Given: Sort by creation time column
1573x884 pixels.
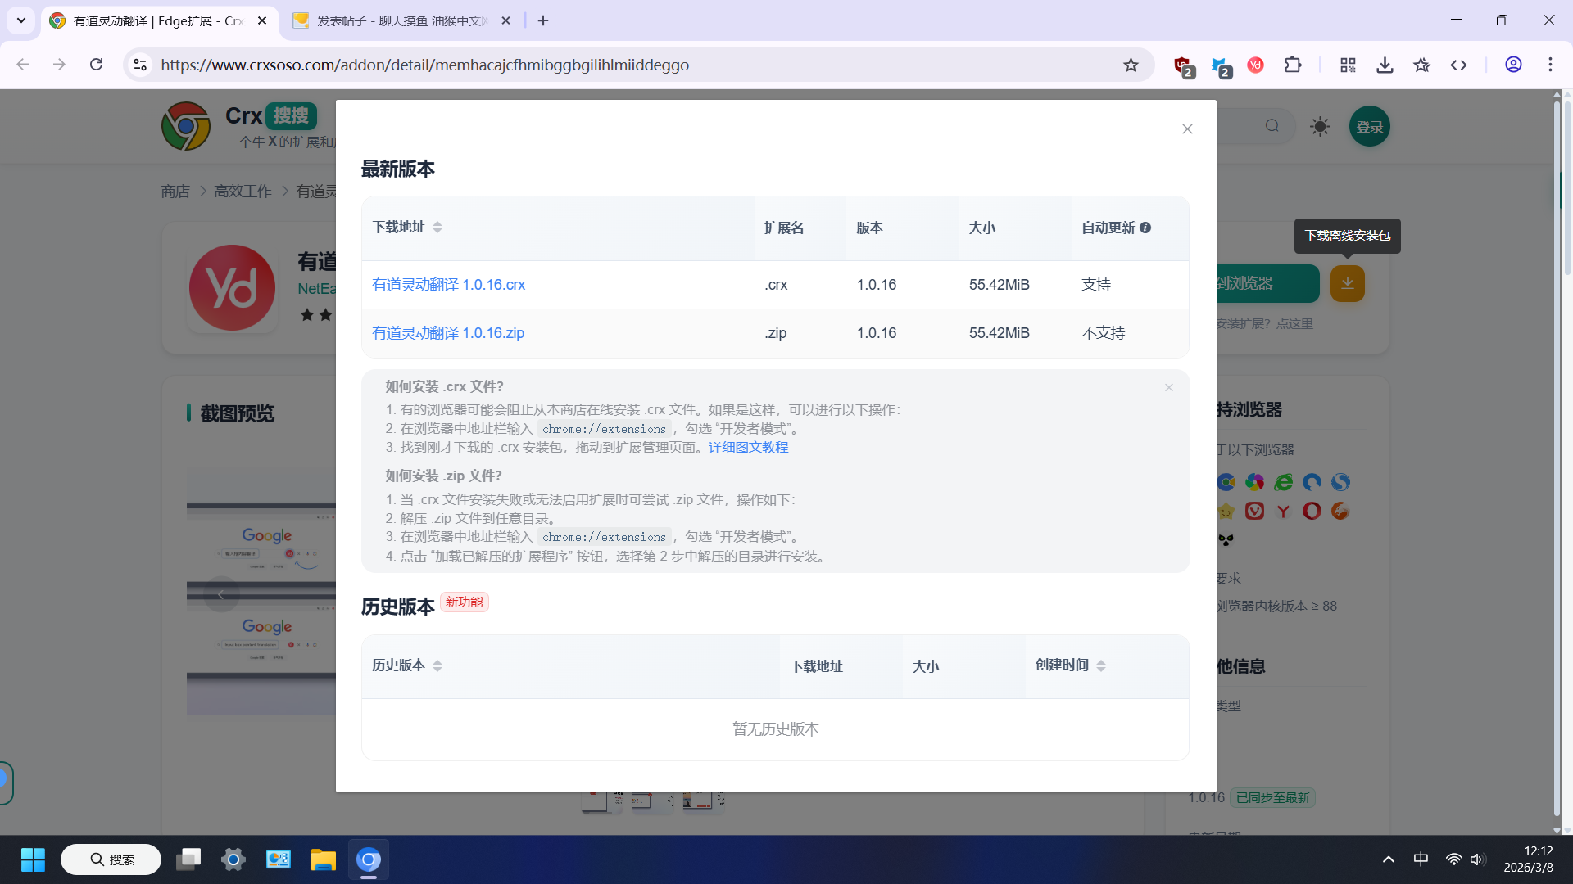Looking at the screenshot, I should point(1101,665).
